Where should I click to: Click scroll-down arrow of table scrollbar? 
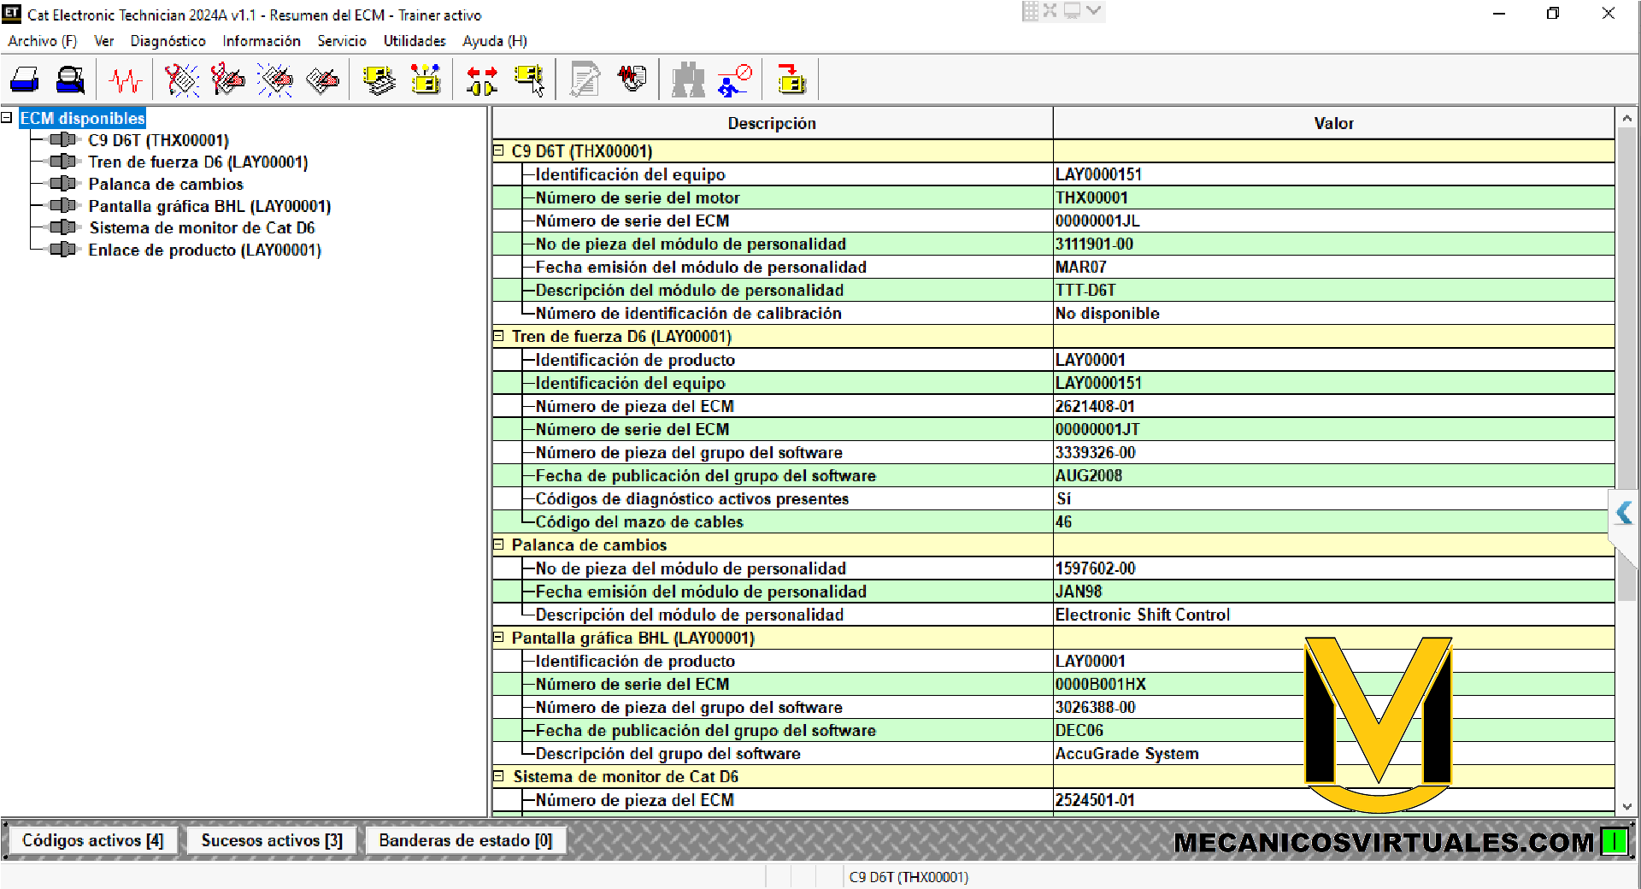pyautogui.click(x=1626, y=806)
